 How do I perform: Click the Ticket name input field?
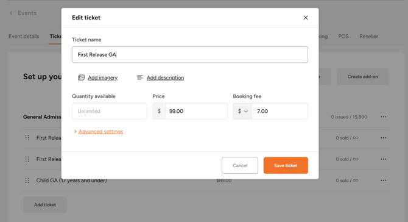coord(190,54)
